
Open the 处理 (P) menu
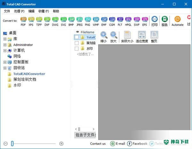[19, 11]
